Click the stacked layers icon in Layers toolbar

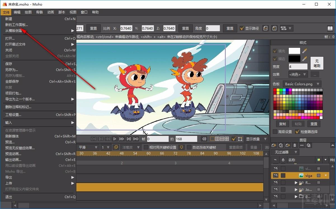(x=309, y=145)
